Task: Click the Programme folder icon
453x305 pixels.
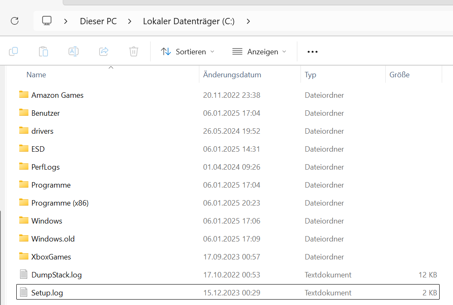Action: pos(24,184)
